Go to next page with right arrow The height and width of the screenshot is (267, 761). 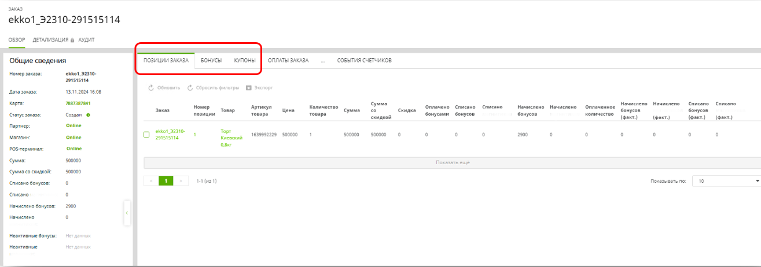coord(181,181)
